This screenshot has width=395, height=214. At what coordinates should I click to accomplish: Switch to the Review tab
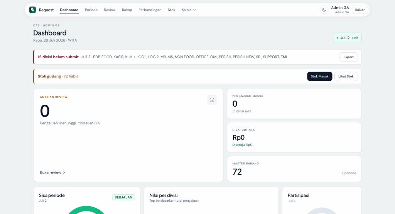[x=110, y=10]
